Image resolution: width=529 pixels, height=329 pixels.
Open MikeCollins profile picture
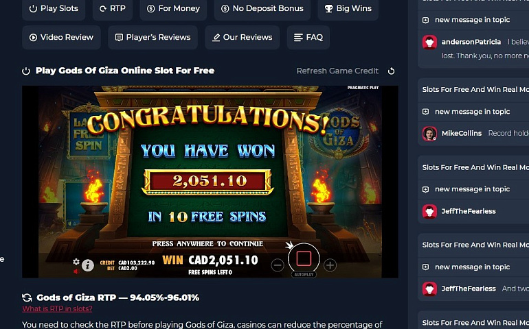[429, 134]
